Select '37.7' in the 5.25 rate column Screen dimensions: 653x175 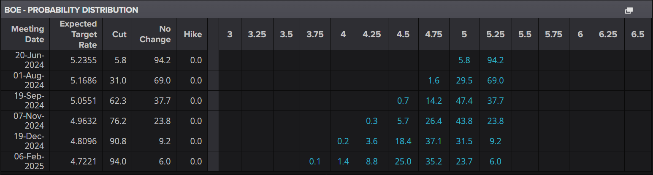tap(496, 101)
